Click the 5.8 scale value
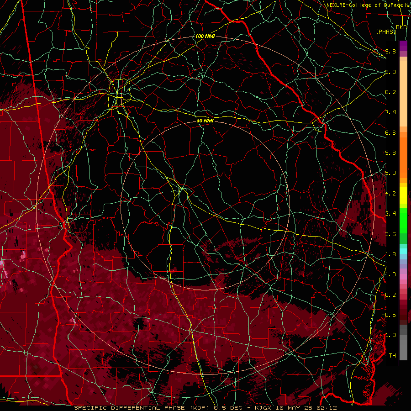The image size is (411, 411). (x=390, y=153)
